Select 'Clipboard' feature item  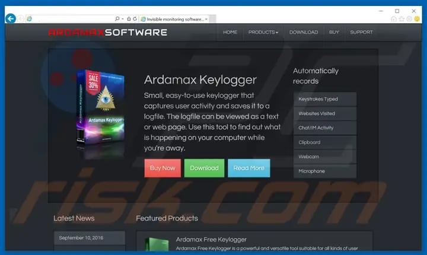325,142
